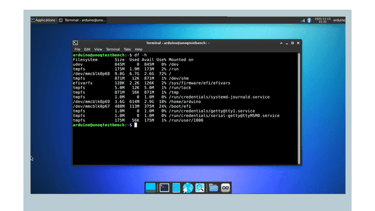
Task: Click the 'df -h' command text
Action: 141,55
